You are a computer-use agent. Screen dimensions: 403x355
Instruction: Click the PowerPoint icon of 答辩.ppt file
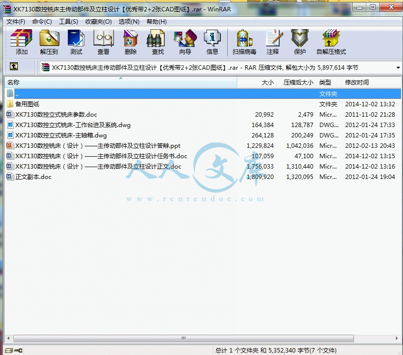click(10, 145)
